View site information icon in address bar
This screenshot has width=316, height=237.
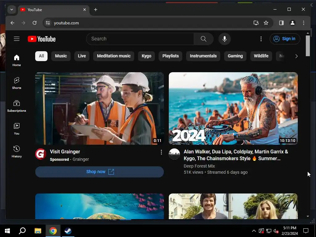(x=48, y=23)
